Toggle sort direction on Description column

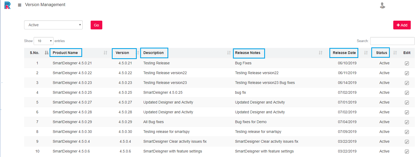(x=228, y=53)
